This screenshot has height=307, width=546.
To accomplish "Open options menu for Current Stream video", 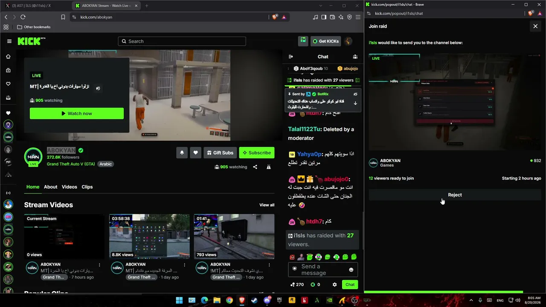I will pos(100,265).
